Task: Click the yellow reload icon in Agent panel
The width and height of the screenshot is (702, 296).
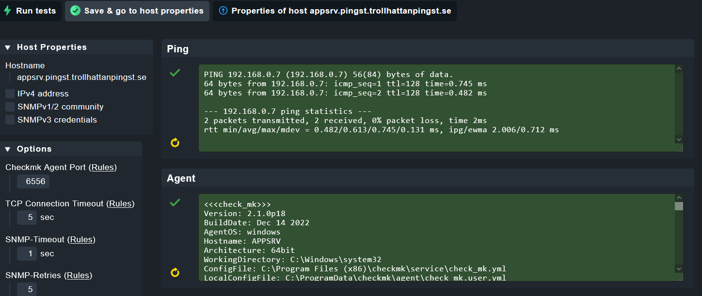Action: tap(175, 273)
